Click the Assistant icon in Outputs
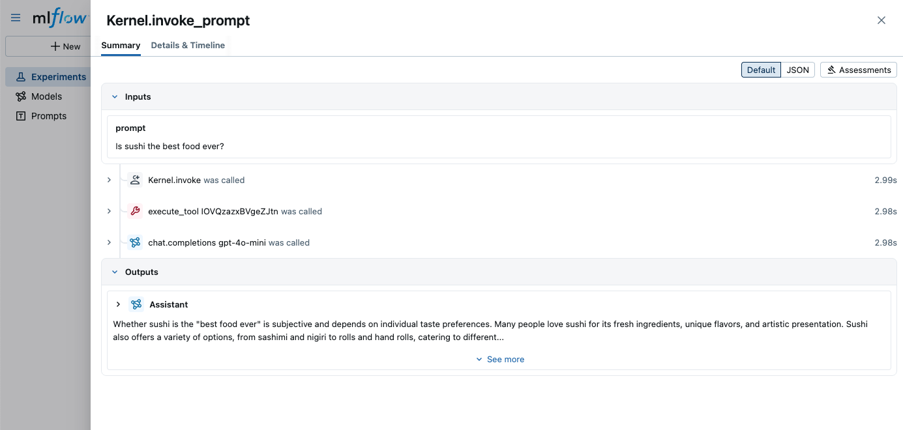 [x=136, y=304]
